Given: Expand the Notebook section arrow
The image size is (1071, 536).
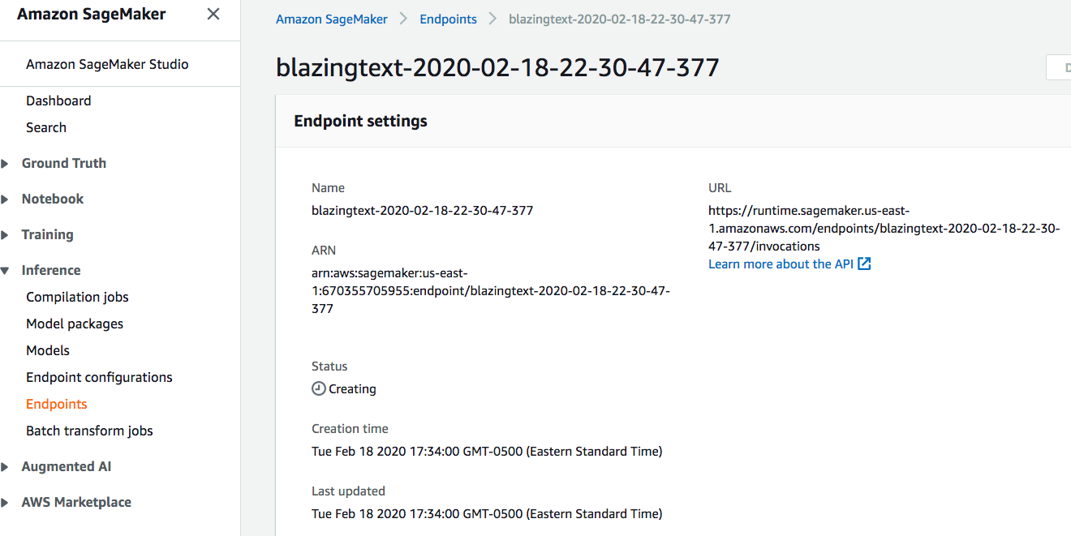Looking at the screenshot, I should coord(5,199).
